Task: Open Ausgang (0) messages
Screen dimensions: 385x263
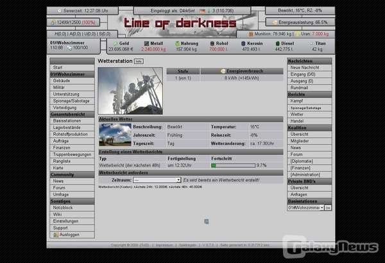Action: click(310, 81)
